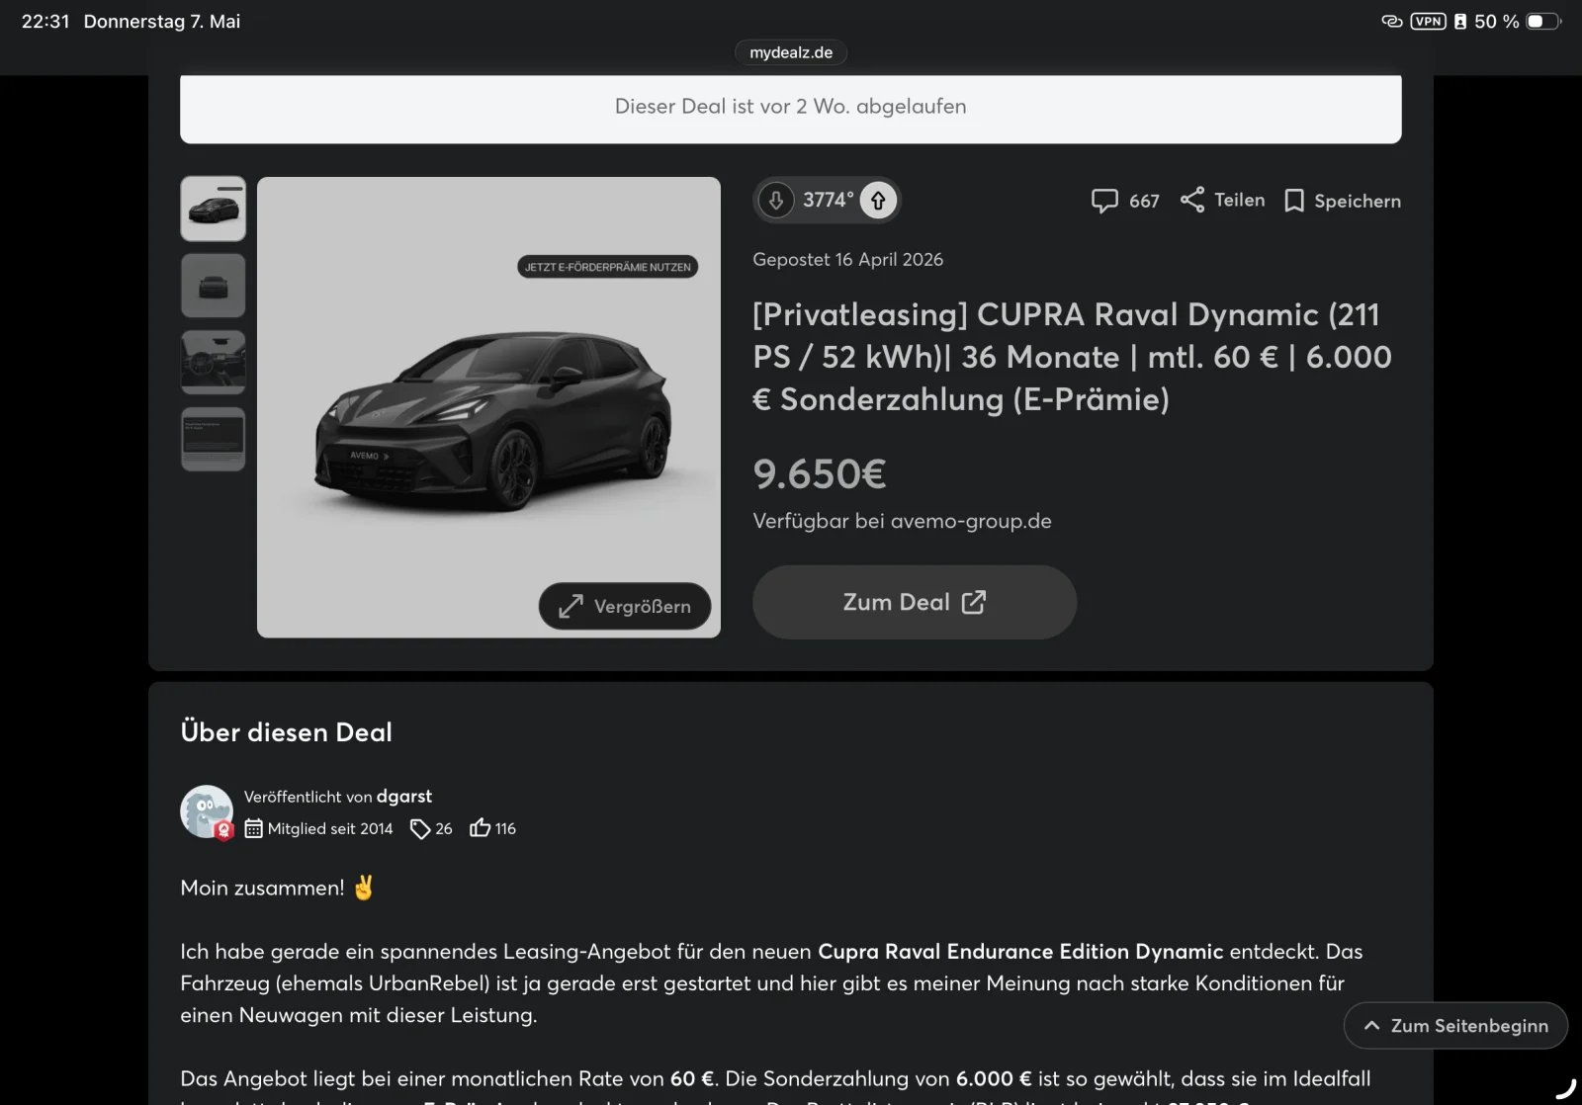Click the price text 9.650€
Viewport: 1582px width, 1105px height.
[x=820, y=474]
